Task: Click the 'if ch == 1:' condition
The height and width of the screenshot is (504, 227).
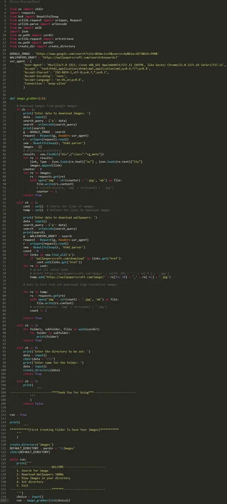Action: tap(26, 110)
